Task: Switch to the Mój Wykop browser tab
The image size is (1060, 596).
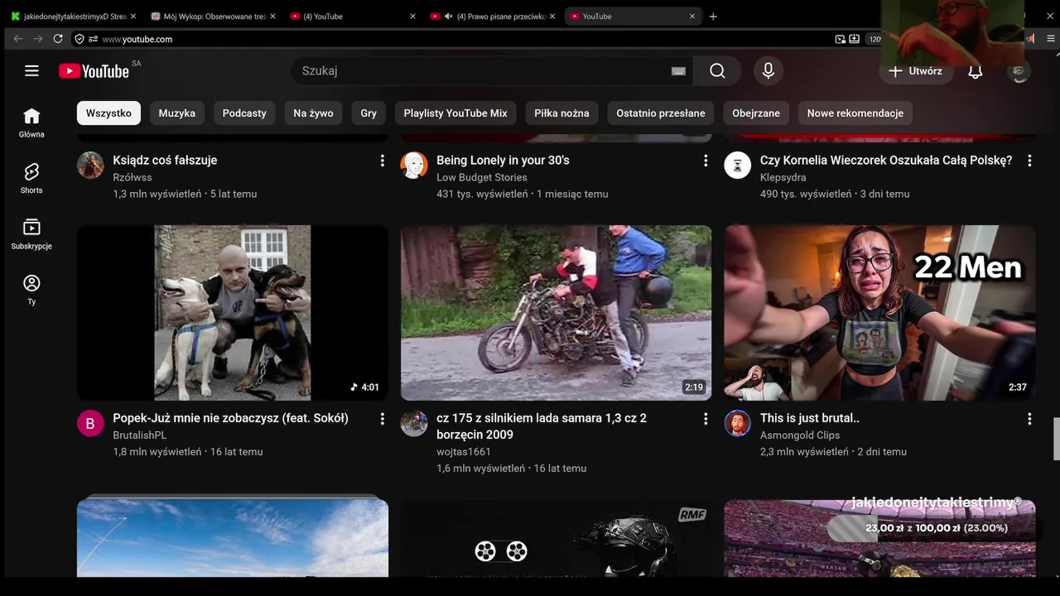Action: [x=214, y=16]
